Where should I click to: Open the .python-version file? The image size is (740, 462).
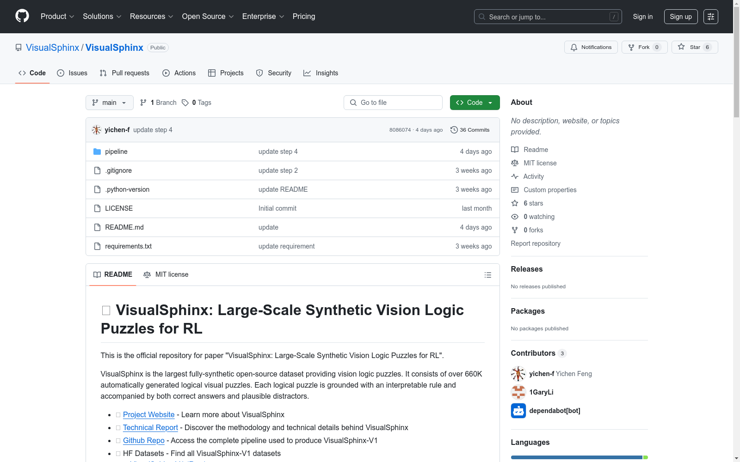click(x=127, y=189)
